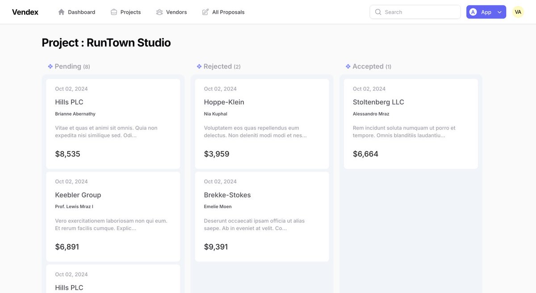The image size is (536, 293).
Task: Click the Projects briefcase icon
Action: click(x=114, y=12)
